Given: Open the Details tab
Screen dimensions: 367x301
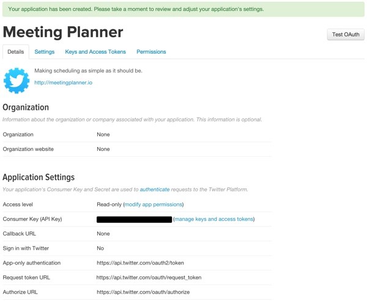Looking at the screenshot, I should 16,52.
